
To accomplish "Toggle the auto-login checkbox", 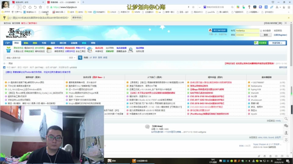I will 261,30.
